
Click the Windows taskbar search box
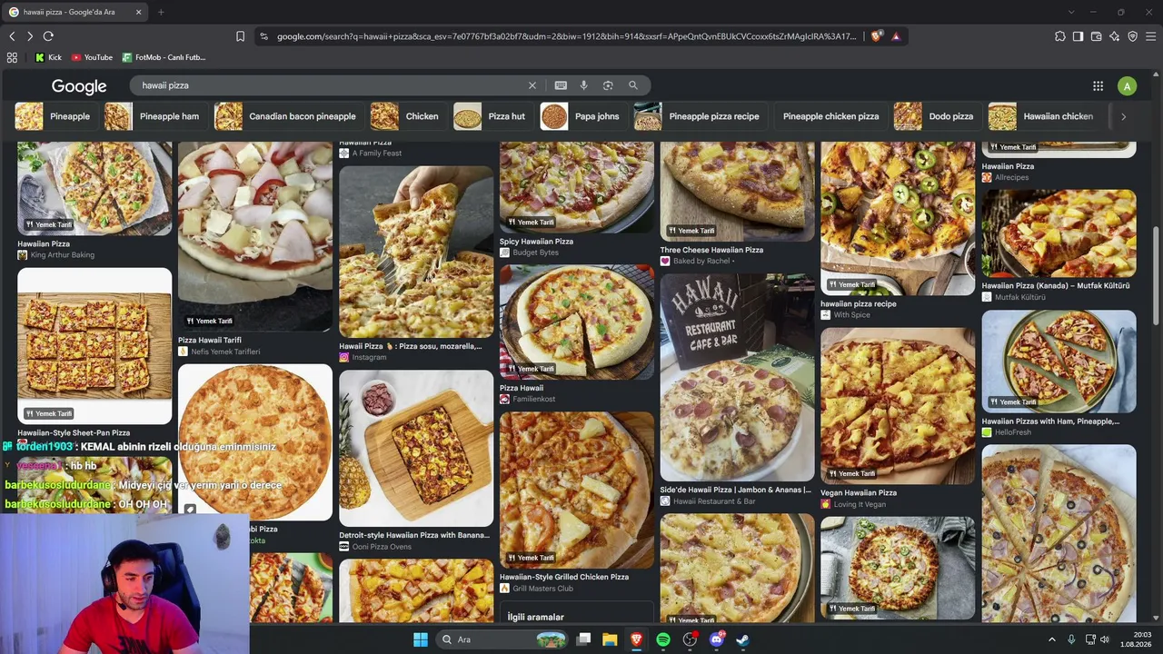pyautogui.click(x=501, y=639)
